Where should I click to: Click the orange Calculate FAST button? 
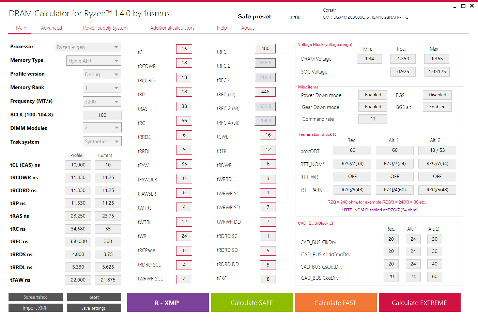[x=336, y=302]
